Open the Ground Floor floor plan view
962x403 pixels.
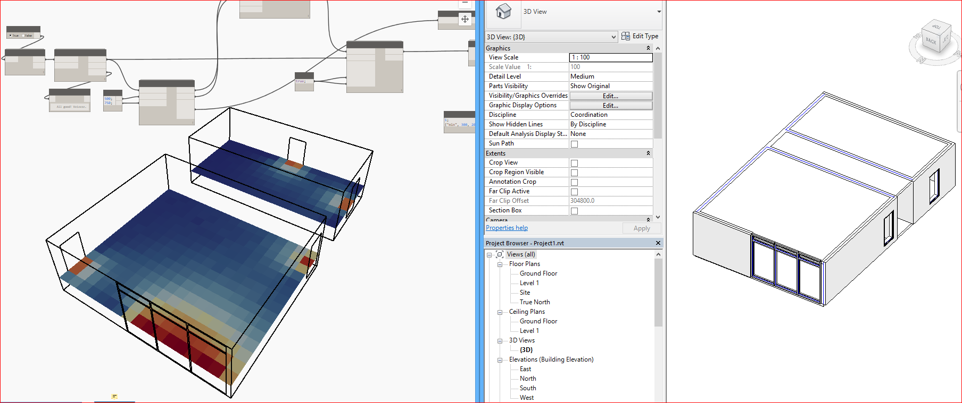click(x=538, y=273)
